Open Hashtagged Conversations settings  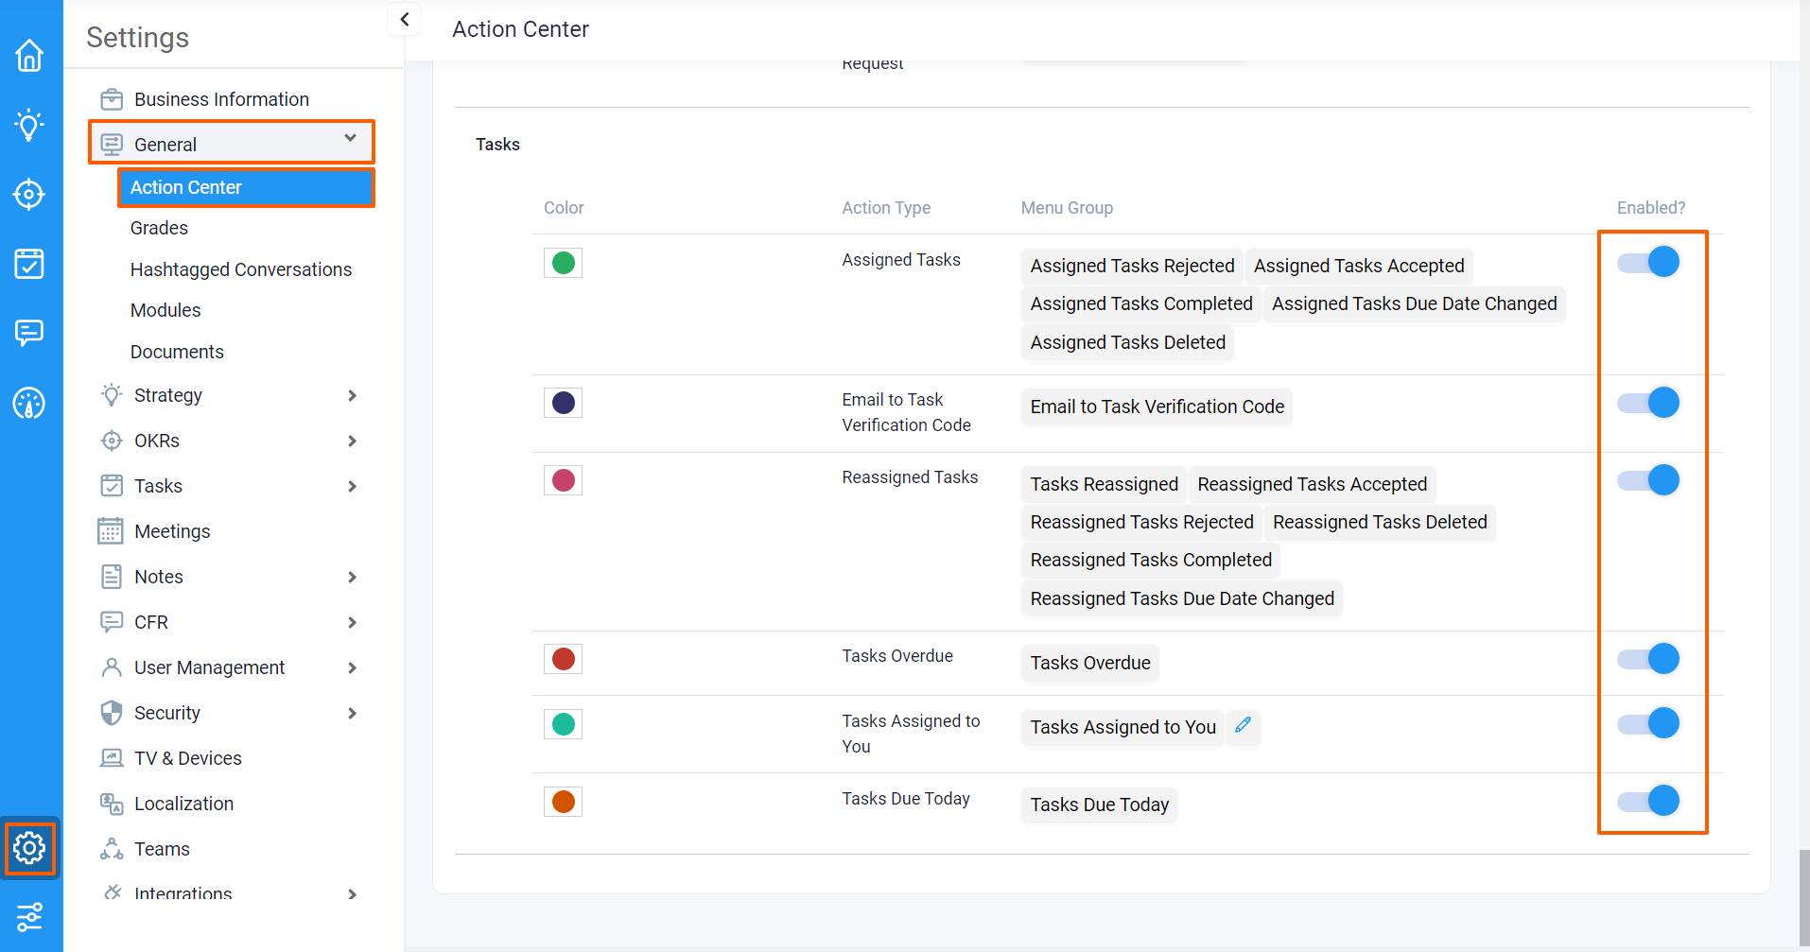coord(240,269)
